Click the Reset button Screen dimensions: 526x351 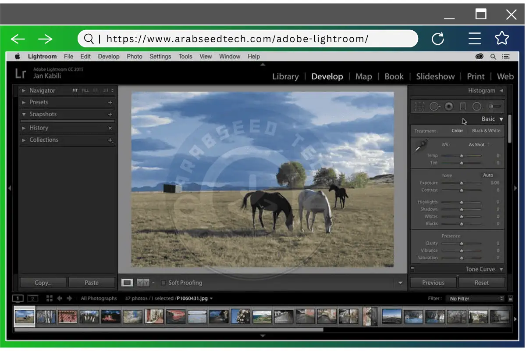point(482,283)
